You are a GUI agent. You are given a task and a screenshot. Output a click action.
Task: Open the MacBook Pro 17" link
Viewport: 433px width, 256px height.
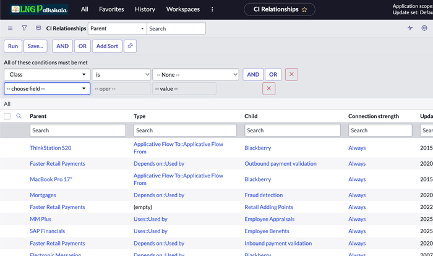(51, 179)
